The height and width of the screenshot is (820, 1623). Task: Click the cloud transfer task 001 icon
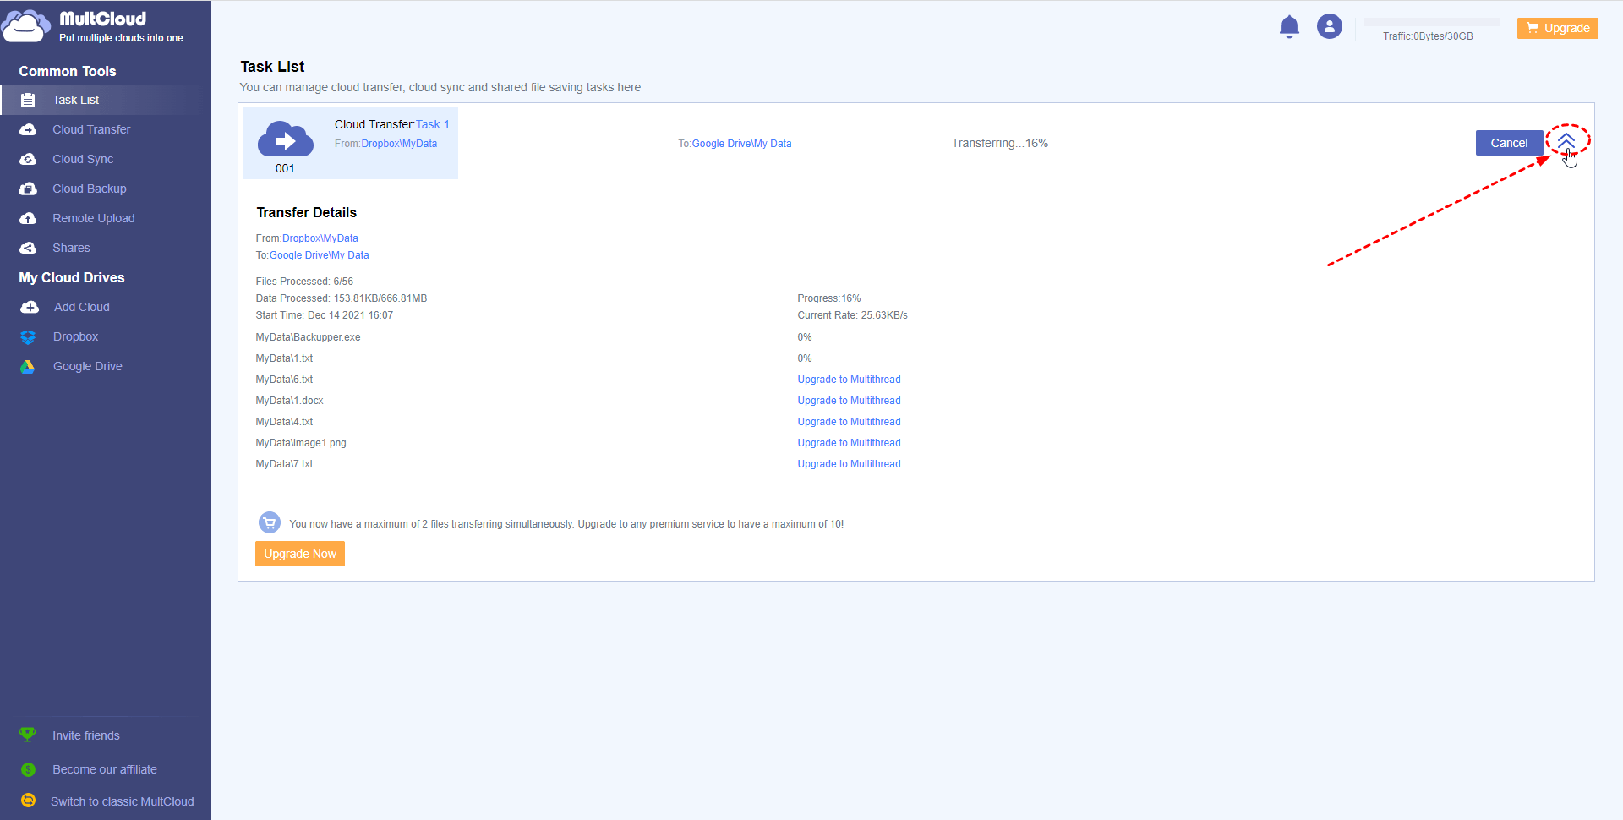(x=286, y=139)
